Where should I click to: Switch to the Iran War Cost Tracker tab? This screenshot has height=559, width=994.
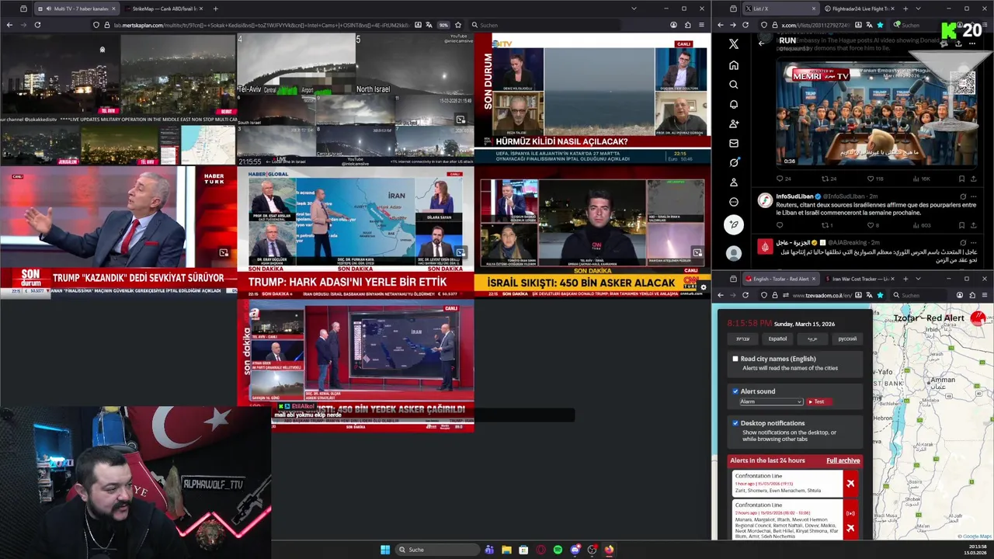[x=860, y=279]
